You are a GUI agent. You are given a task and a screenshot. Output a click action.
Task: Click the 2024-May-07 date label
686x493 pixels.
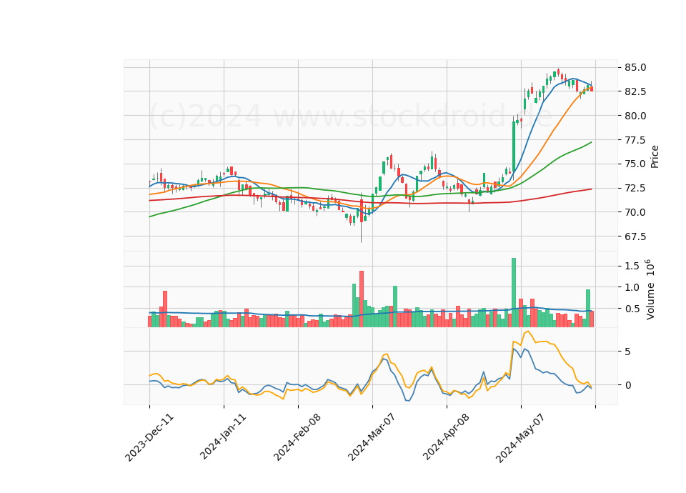(520, 438)
